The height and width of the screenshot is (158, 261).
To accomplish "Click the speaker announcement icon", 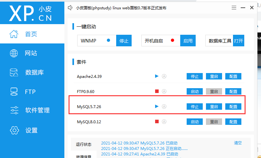I will (x=70, y=8).
